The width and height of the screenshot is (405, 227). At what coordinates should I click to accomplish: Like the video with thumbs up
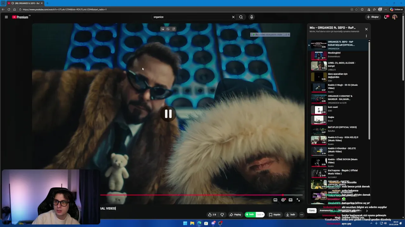click(x=212, y=215)
